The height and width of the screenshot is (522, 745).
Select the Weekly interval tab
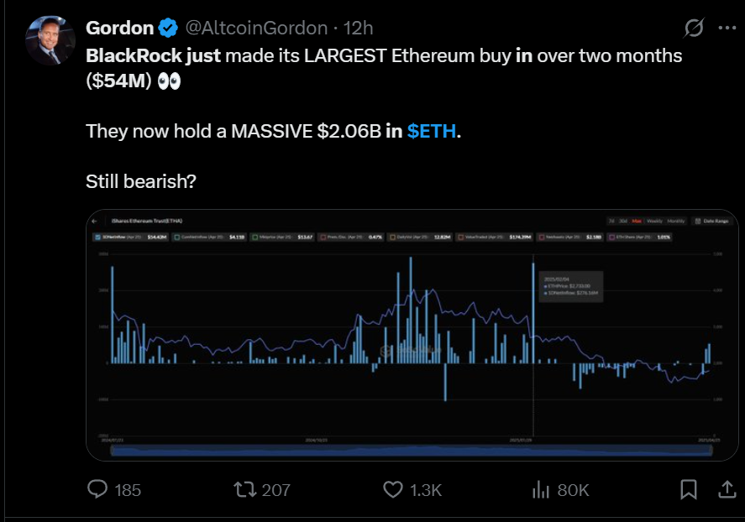click(x=653, y=221)
